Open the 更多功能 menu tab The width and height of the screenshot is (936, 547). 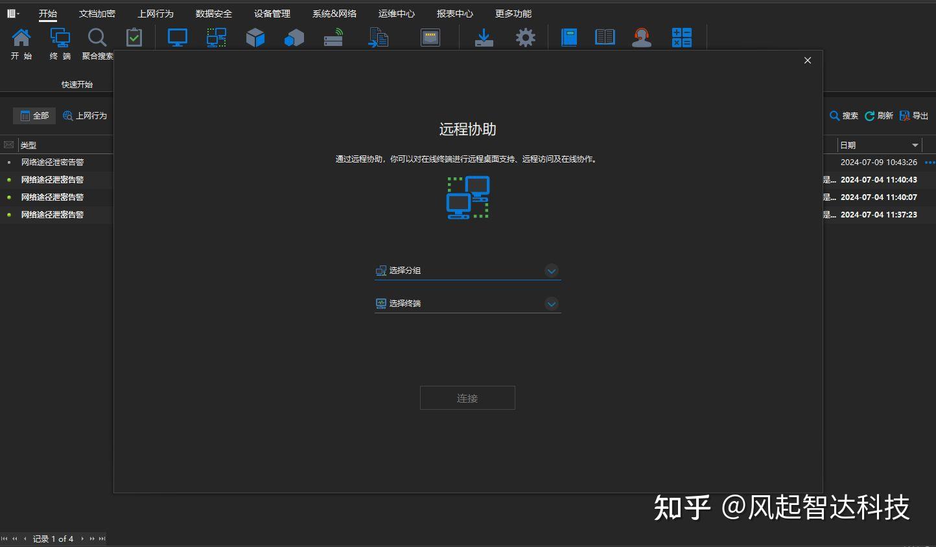coord(513,14)
